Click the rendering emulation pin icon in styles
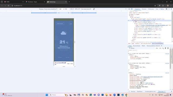This screenshot has width=173, height=97. tap(165, 48)
